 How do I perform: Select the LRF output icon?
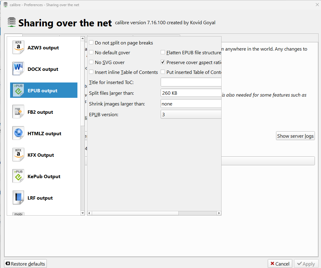[x=18, y=197]
